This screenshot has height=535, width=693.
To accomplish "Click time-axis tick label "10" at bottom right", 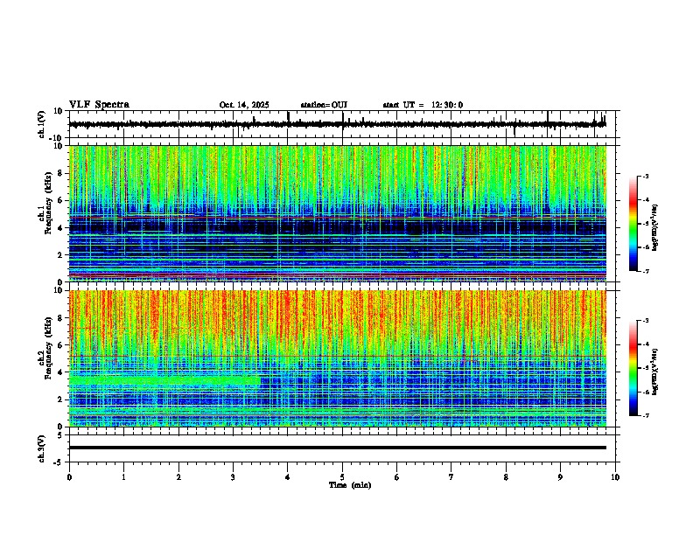I will (x=615, y=477).
